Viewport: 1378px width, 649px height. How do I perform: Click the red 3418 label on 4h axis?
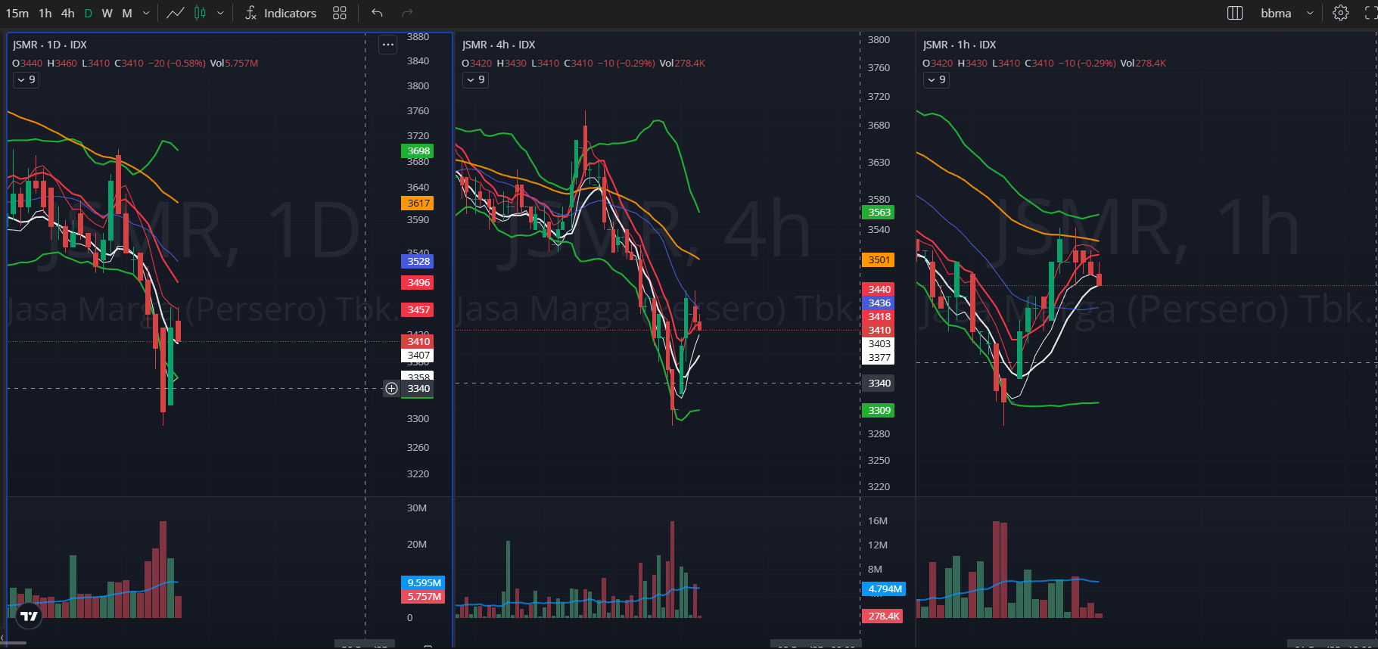click(x=879, y=316)
